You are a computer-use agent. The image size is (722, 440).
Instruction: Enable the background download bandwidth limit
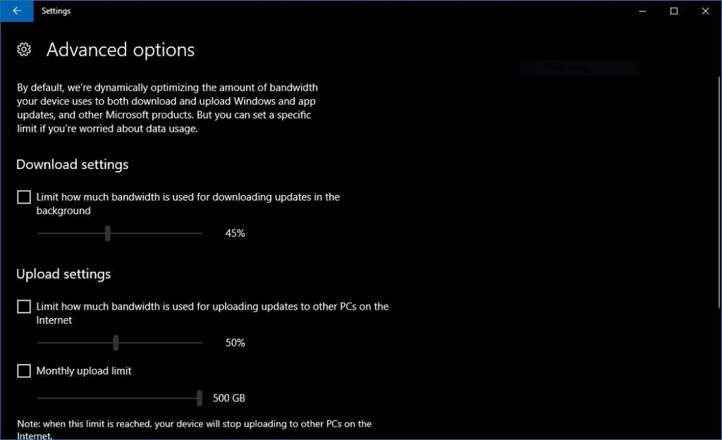(23, 197)
